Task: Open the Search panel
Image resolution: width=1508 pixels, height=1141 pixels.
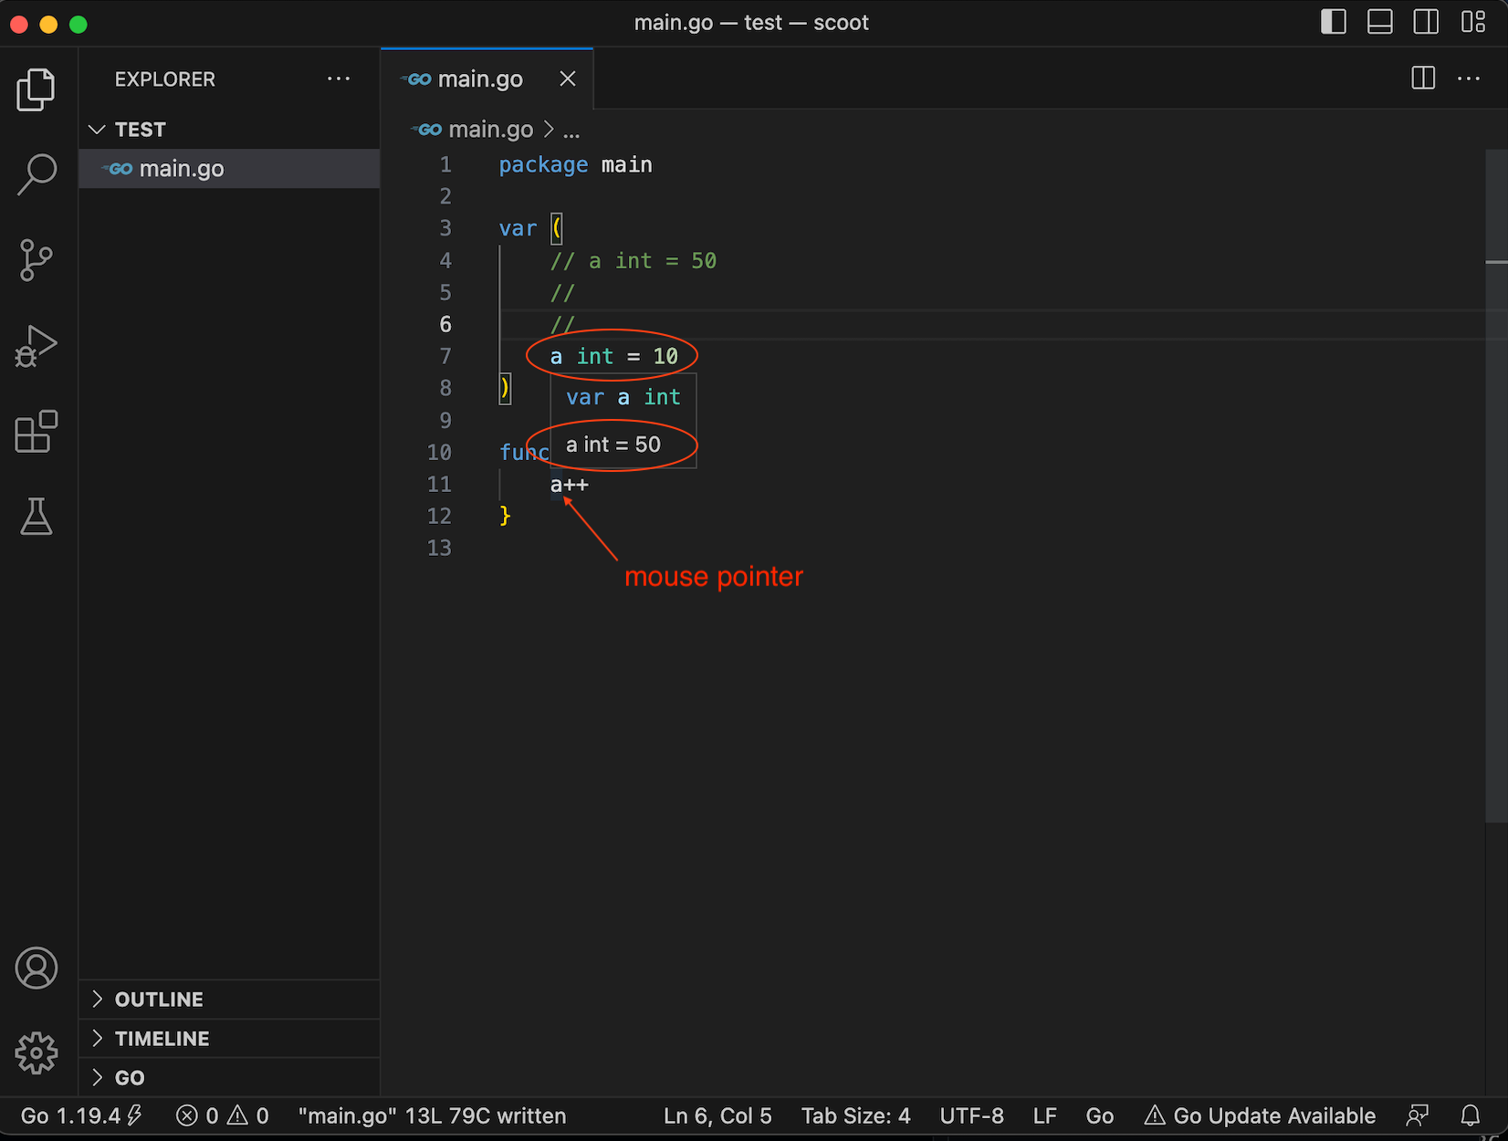Action: point(37,173)
